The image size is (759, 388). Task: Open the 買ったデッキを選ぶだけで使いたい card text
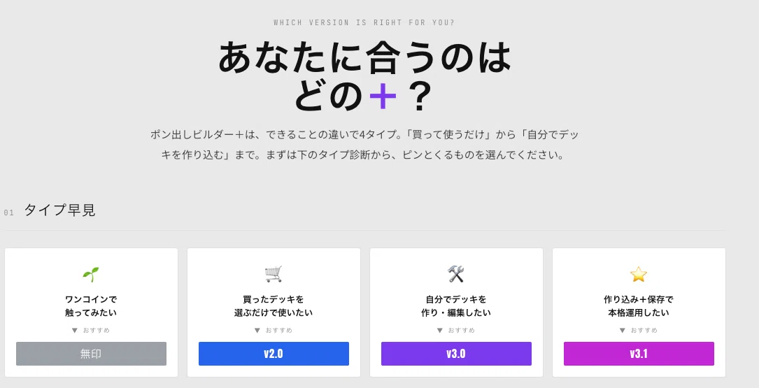(x=274, y=306)
